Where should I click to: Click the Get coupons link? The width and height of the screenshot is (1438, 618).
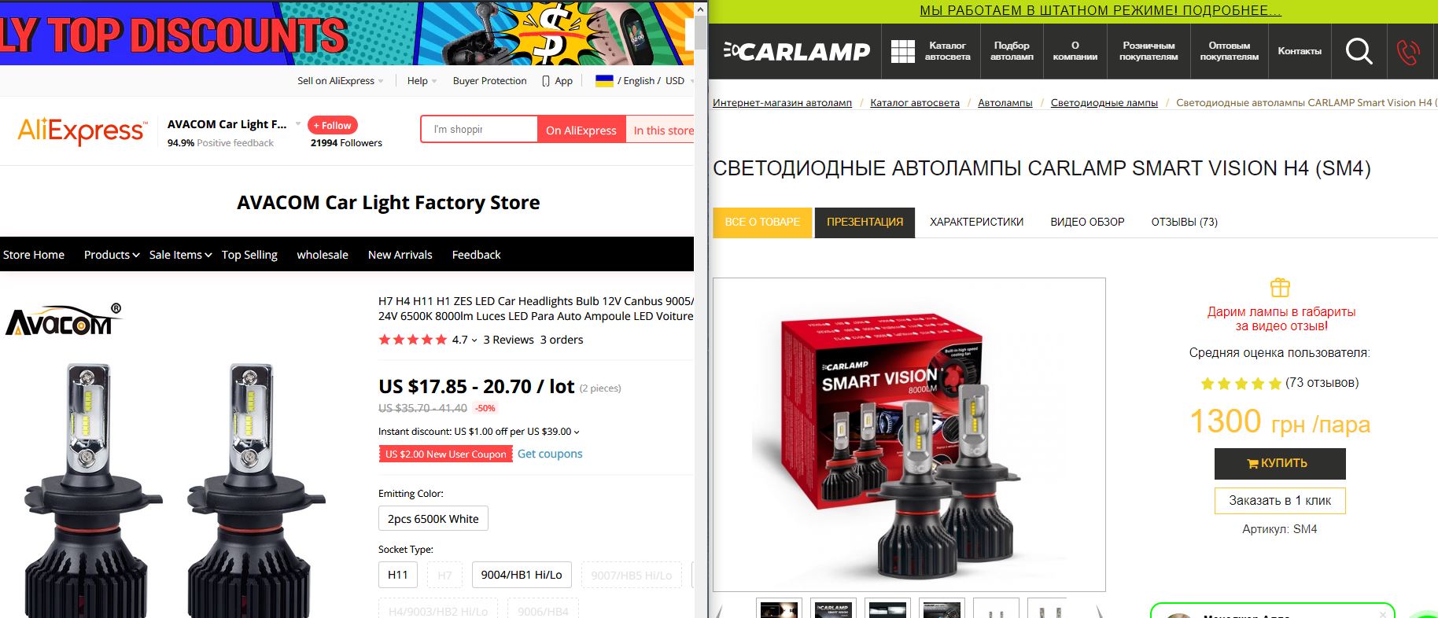(550, 454)
